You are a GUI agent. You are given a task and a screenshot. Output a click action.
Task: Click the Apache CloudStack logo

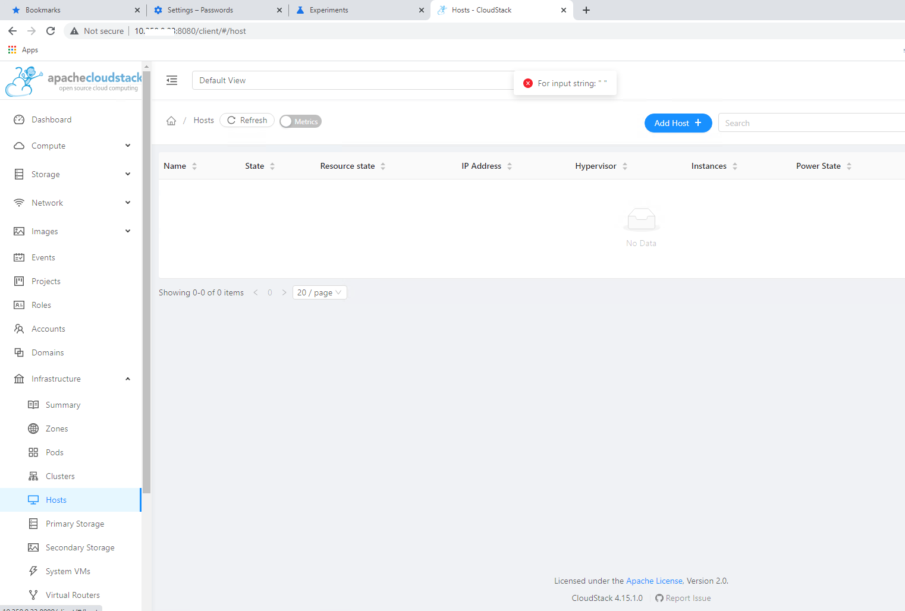[73, 81]
